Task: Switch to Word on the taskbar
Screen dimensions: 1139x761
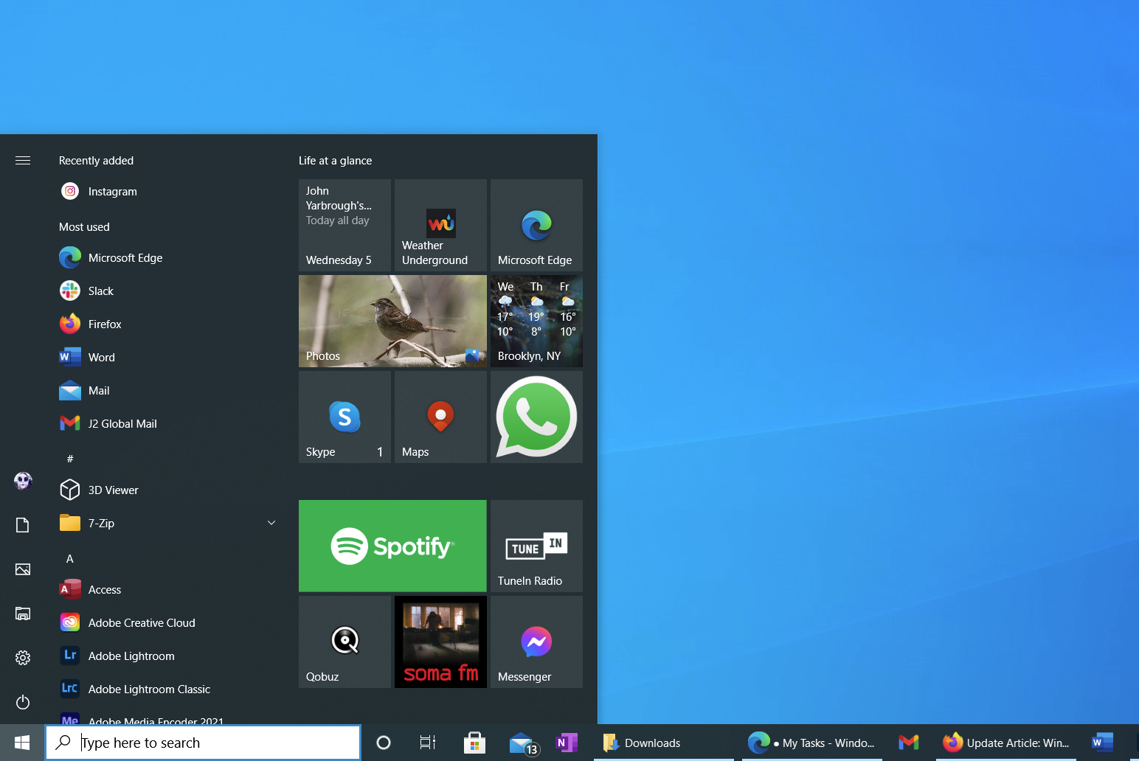Action: [x=1103, y=743]
